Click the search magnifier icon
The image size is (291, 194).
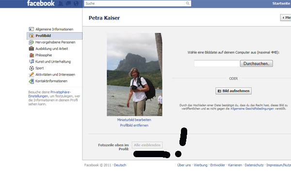[x=188, y=3]
